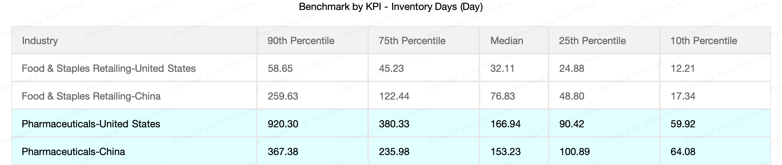
Task: Click the 32.11 median cell
Action: pos(502,68)
